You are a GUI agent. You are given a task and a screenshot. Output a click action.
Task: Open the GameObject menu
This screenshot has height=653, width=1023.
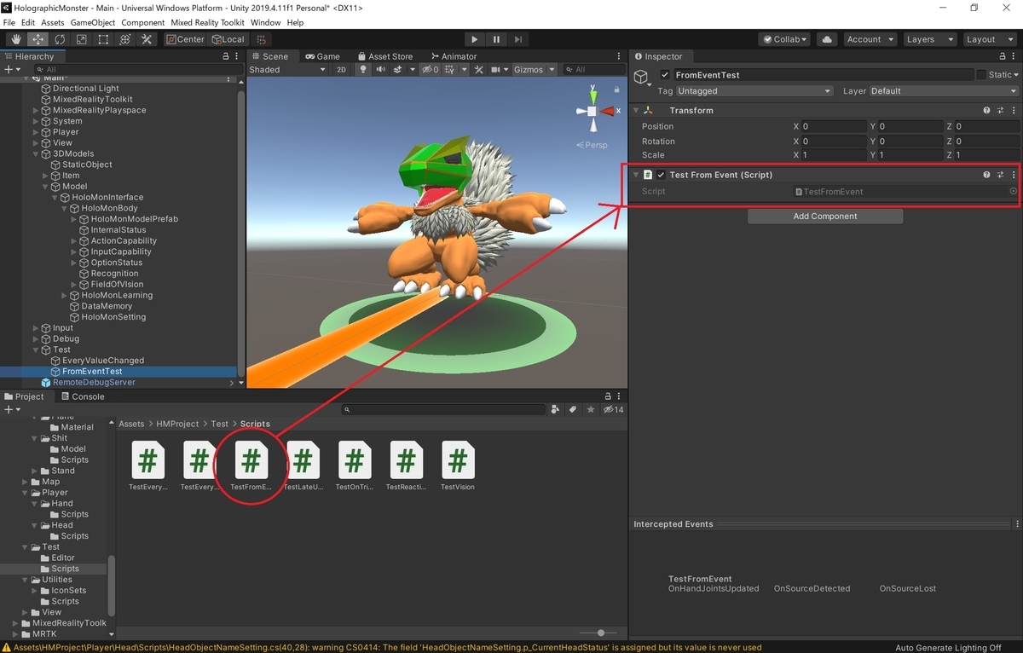(x=92, y=22)
